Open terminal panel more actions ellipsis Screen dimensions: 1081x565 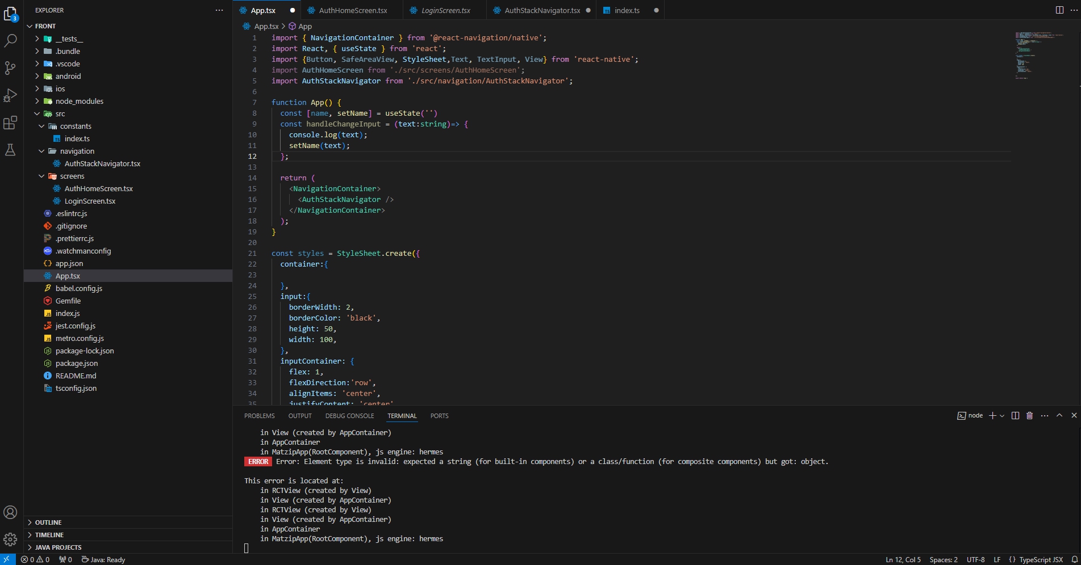pos(1045,416)
